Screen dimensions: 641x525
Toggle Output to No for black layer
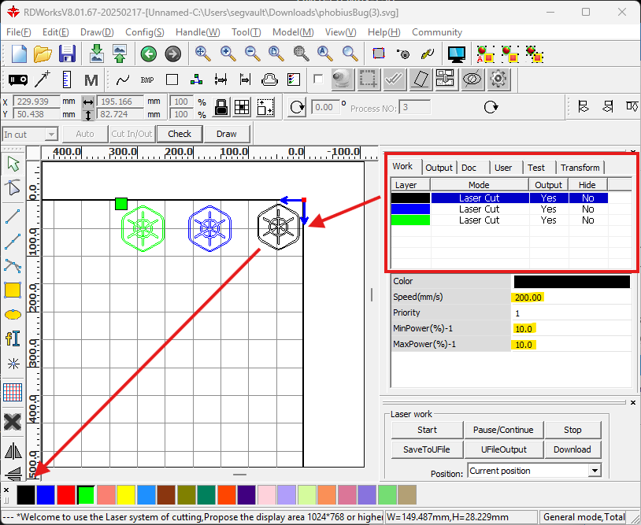(548, 198)
